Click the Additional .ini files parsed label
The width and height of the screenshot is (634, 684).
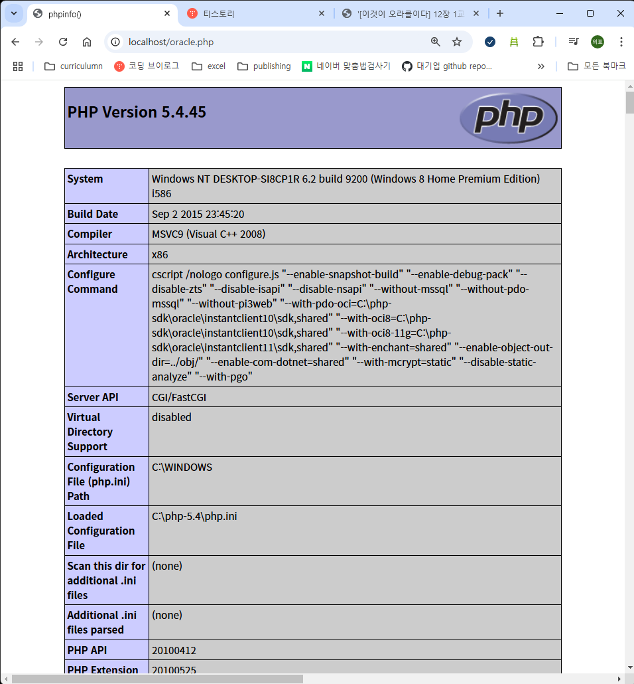coord(102,622)
